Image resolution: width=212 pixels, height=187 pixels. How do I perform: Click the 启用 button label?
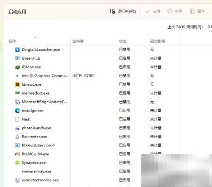(x=156, y=11)
